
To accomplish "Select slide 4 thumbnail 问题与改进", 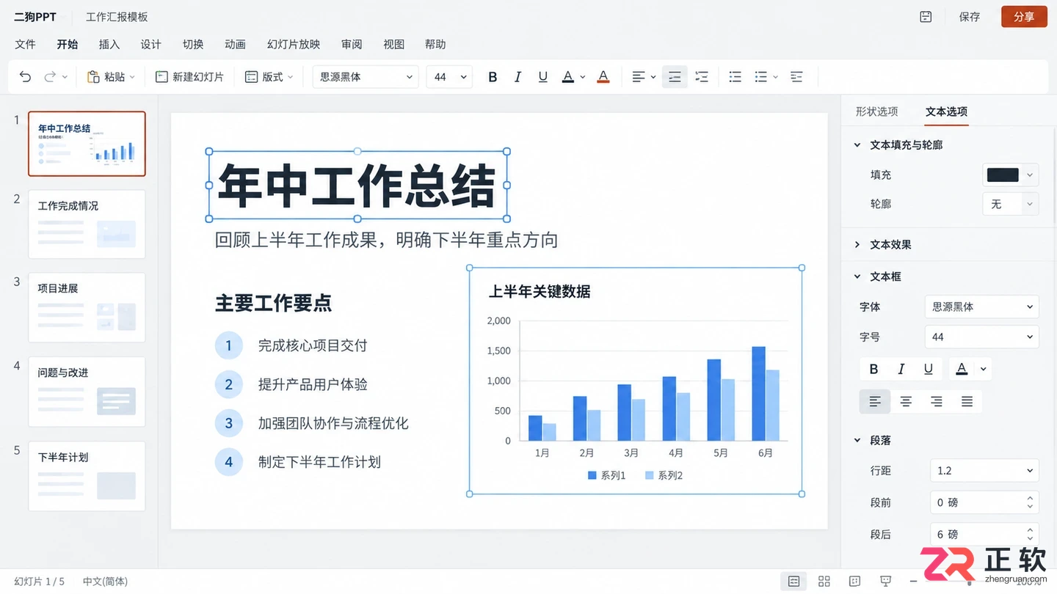I will click(87, 392).
